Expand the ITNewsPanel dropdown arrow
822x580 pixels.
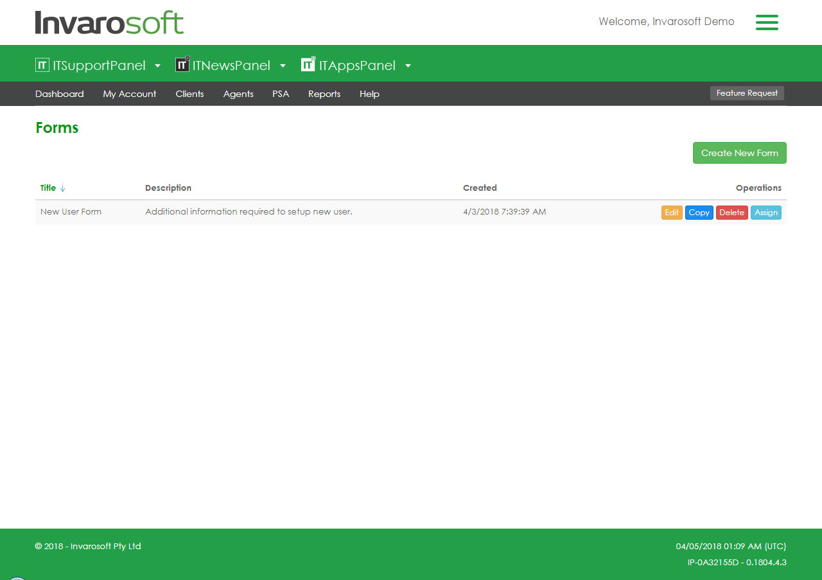point(283,66)
